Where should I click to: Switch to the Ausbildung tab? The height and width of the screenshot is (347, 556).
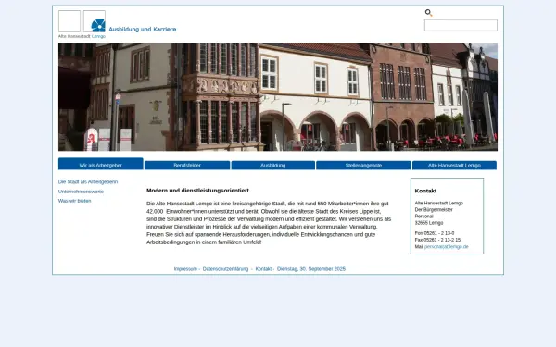pyautogui.click(x=273, y=166)
